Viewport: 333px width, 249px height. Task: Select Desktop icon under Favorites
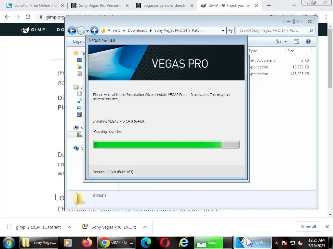click(79, 60)
